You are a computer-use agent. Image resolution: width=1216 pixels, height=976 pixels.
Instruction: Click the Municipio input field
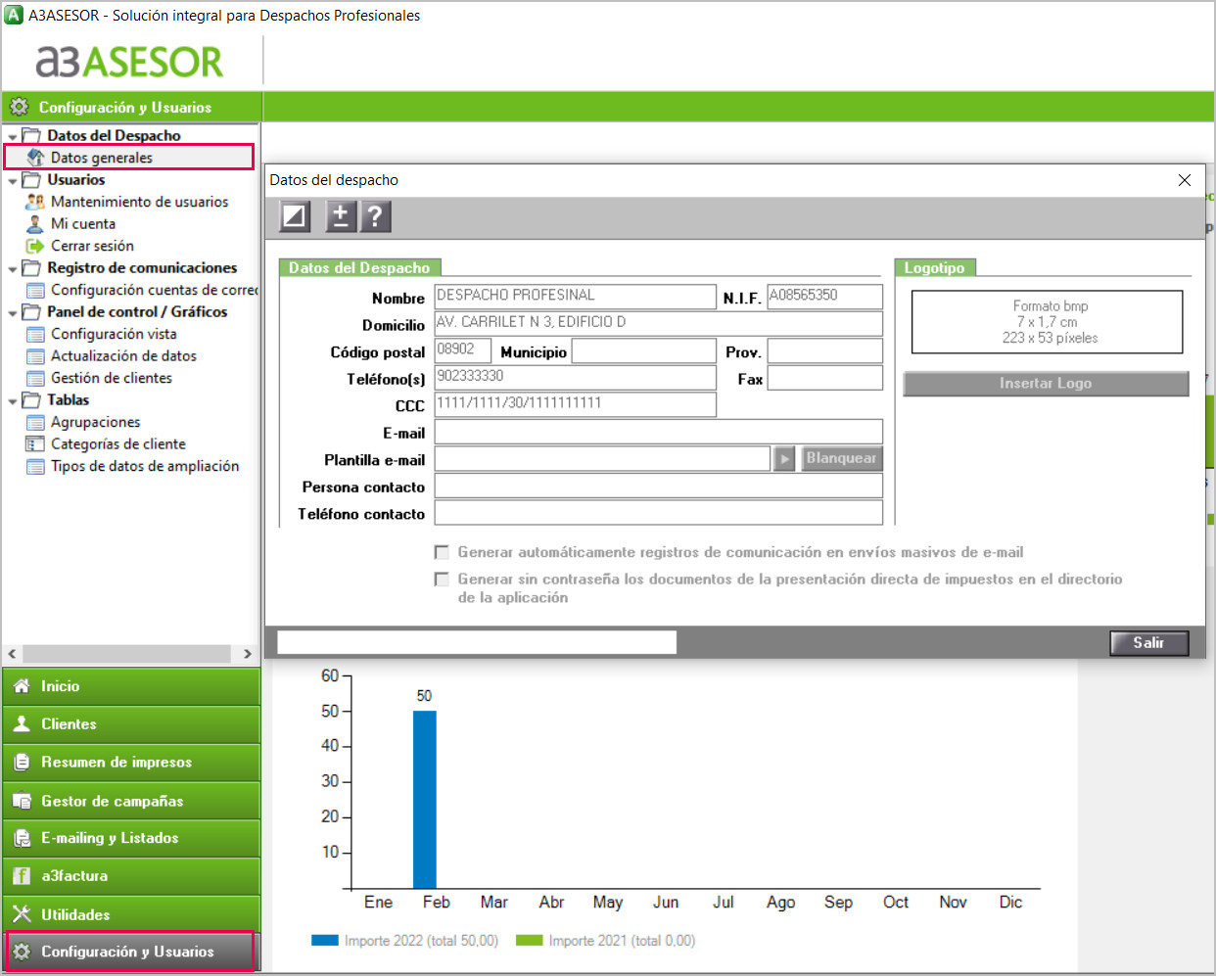[x=644, y=351]
